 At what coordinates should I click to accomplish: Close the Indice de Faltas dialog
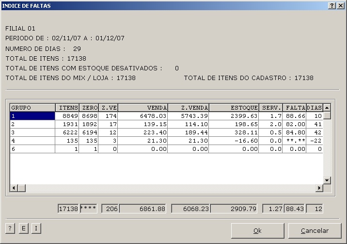pyautogui.click(x=340, y=6)
